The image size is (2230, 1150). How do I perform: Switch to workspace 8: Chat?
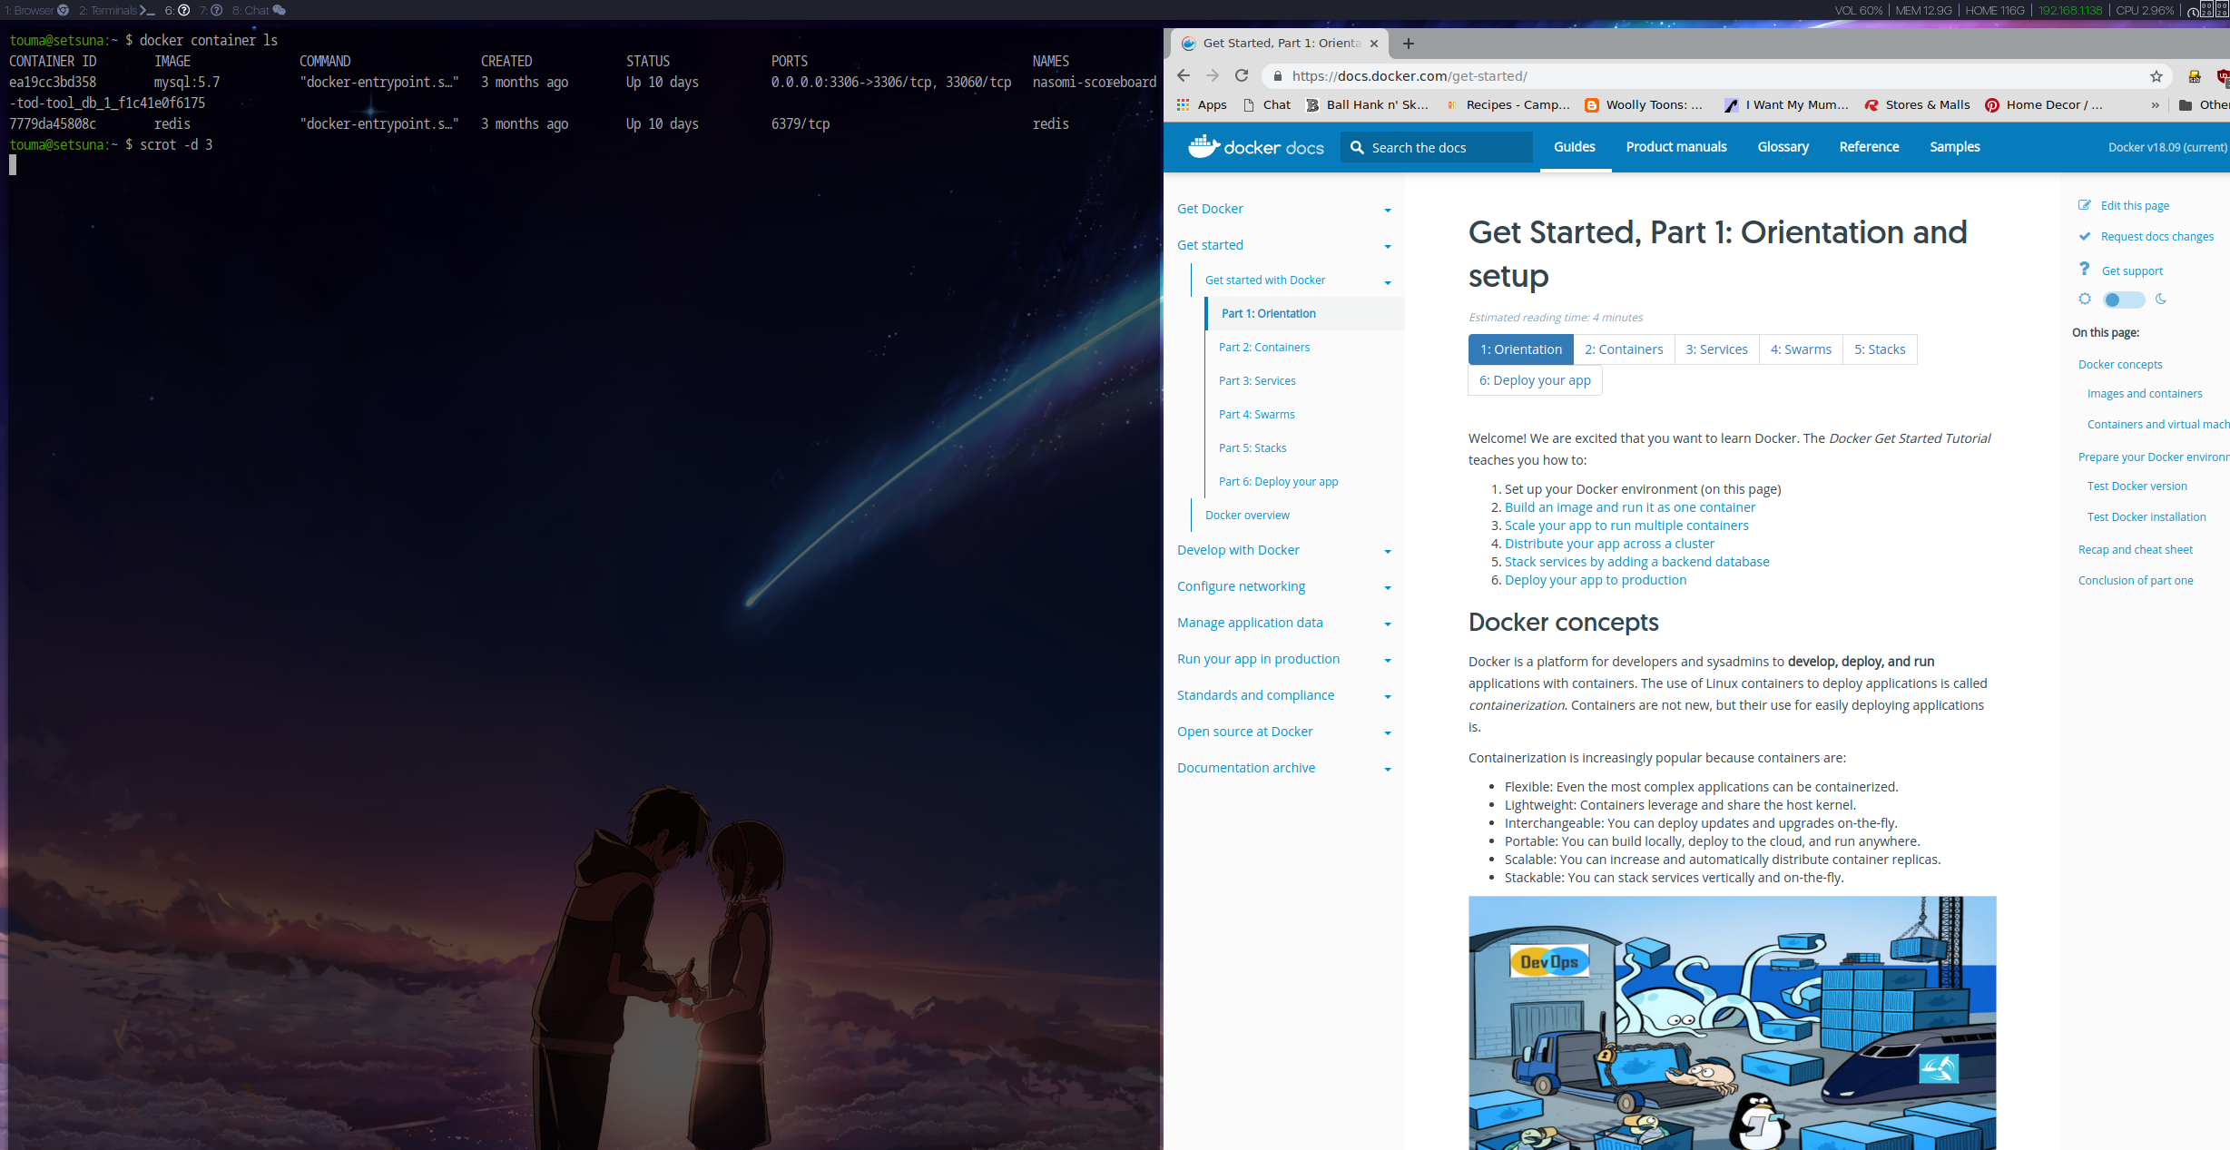[x=259, y=10]
